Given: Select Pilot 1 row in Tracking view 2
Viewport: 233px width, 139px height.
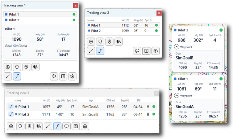Looking at the screenshot, I should [123, 25].
